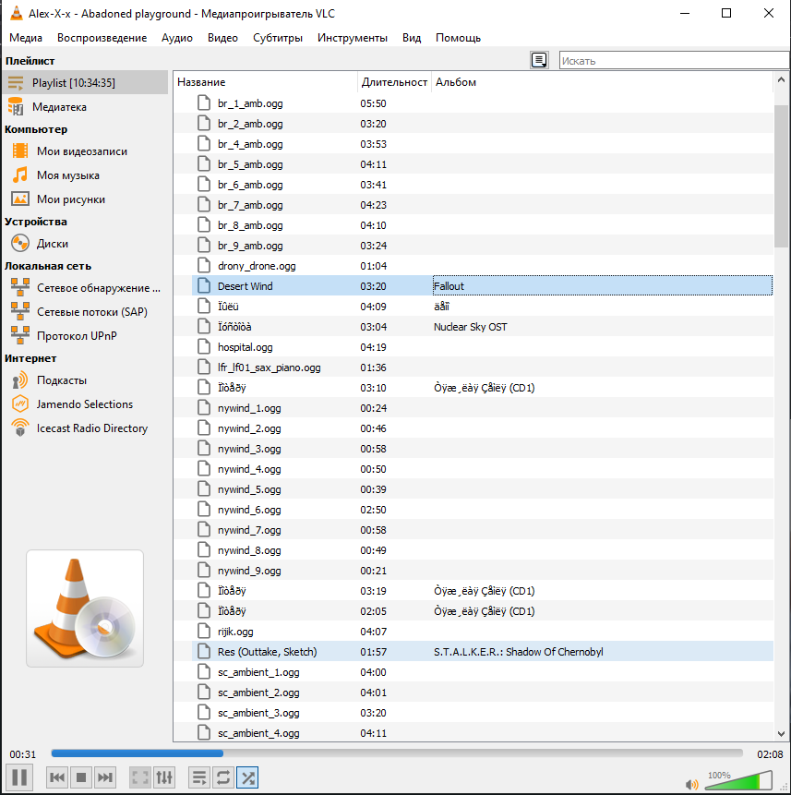Click the elapsed time 00:31 label
791x795 pixels.
23,754
